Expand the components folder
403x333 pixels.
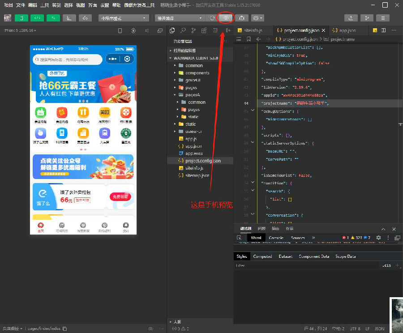pyautogui.click(x=197, y=73)
